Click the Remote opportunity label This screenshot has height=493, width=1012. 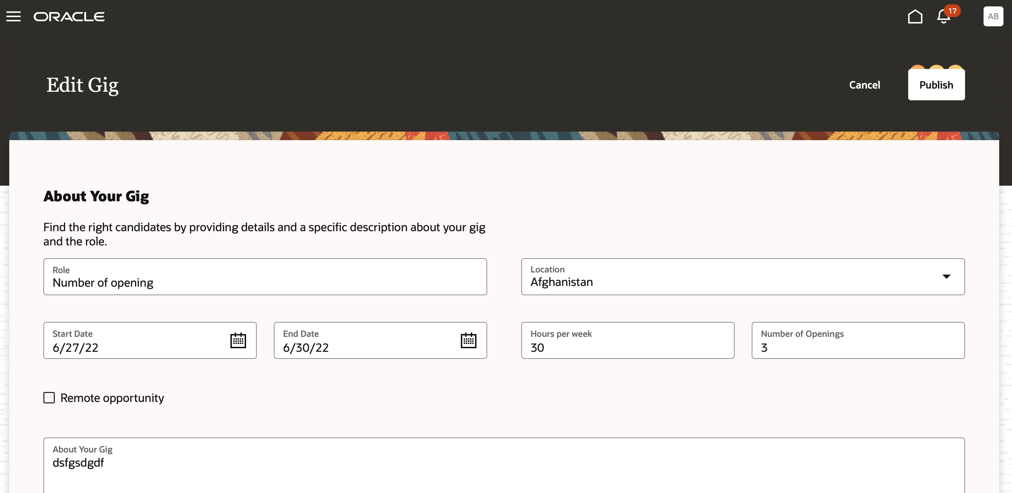tap(112, 398)
